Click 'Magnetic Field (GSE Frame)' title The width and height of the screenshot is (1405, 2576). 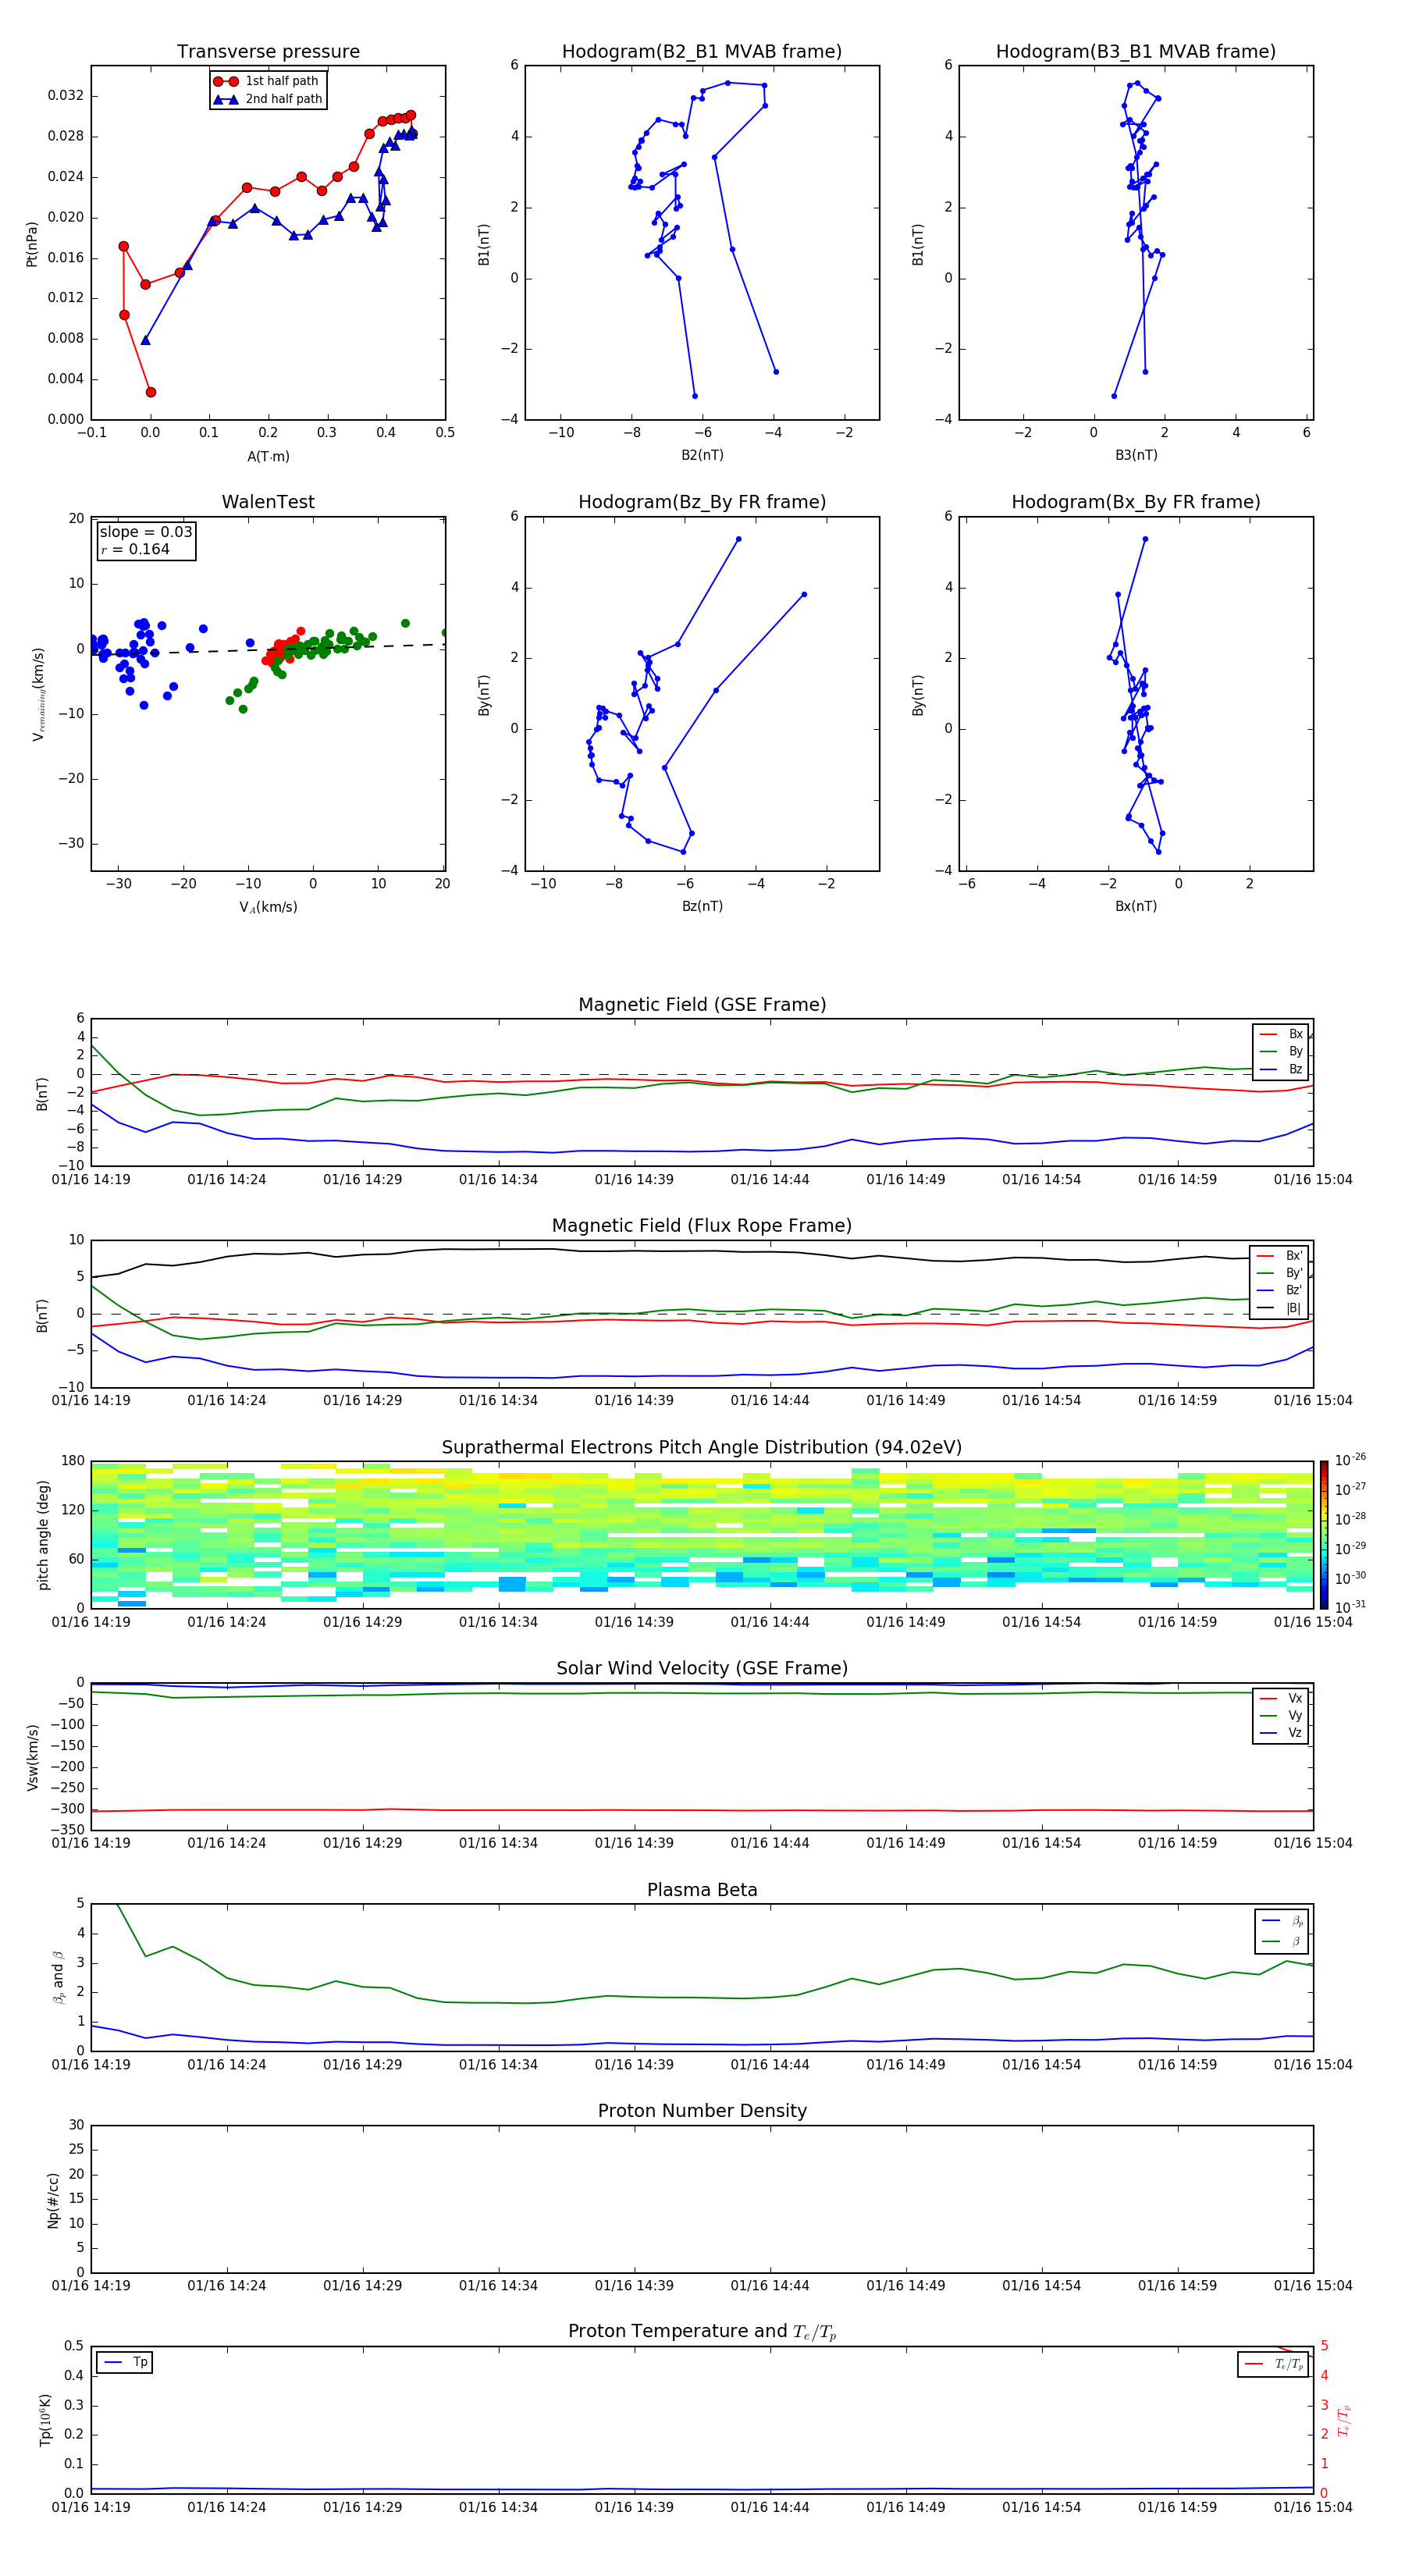(x=702, y=1005)
